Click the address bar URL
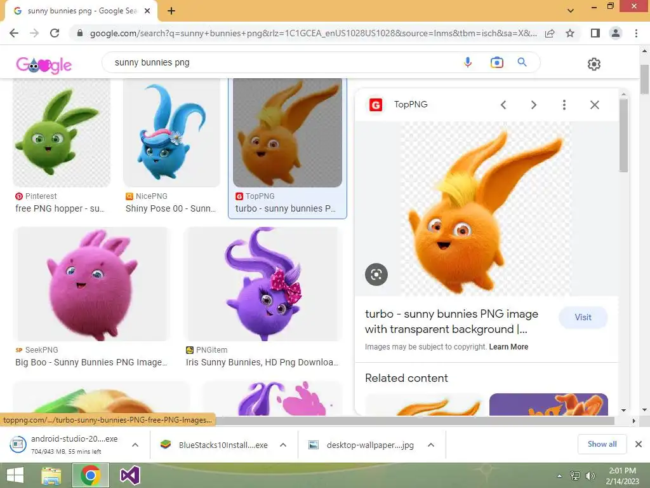This screenshot has height=488, width=650. click(313, 33)
